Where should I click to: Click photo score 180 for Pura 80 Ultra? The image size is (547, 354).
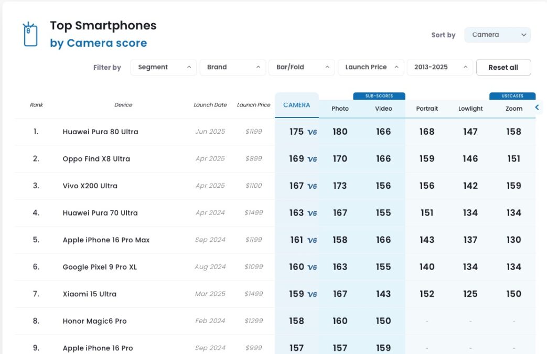[x=340, y=132]
